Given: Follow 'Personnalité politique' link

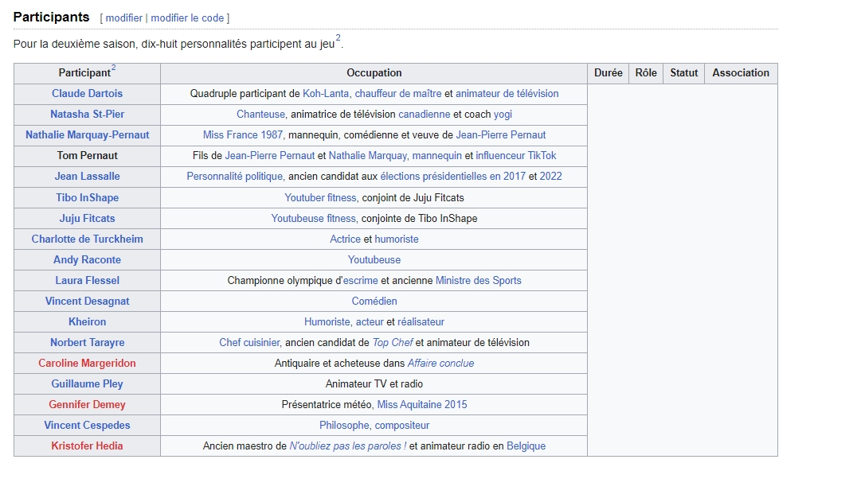Looking at the screenshot, I should [235, 176].
